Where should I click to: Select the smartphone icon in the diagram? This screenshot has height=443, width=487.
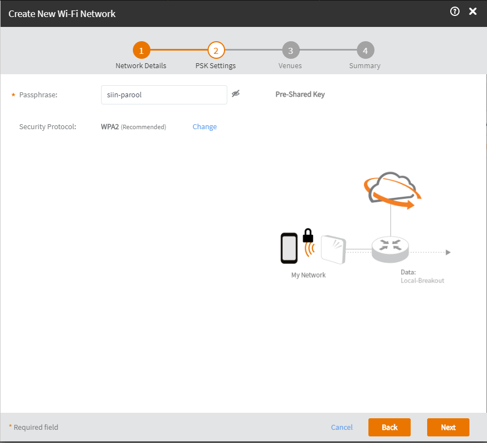click(x=289, y=248)
